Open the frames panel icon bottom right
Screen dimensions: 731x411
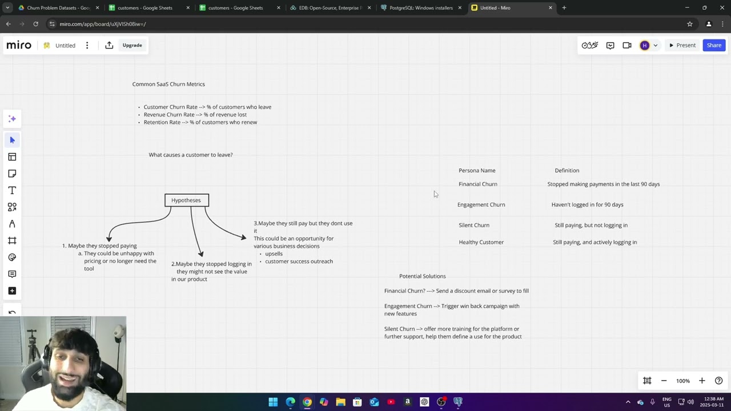click(647, 381)
